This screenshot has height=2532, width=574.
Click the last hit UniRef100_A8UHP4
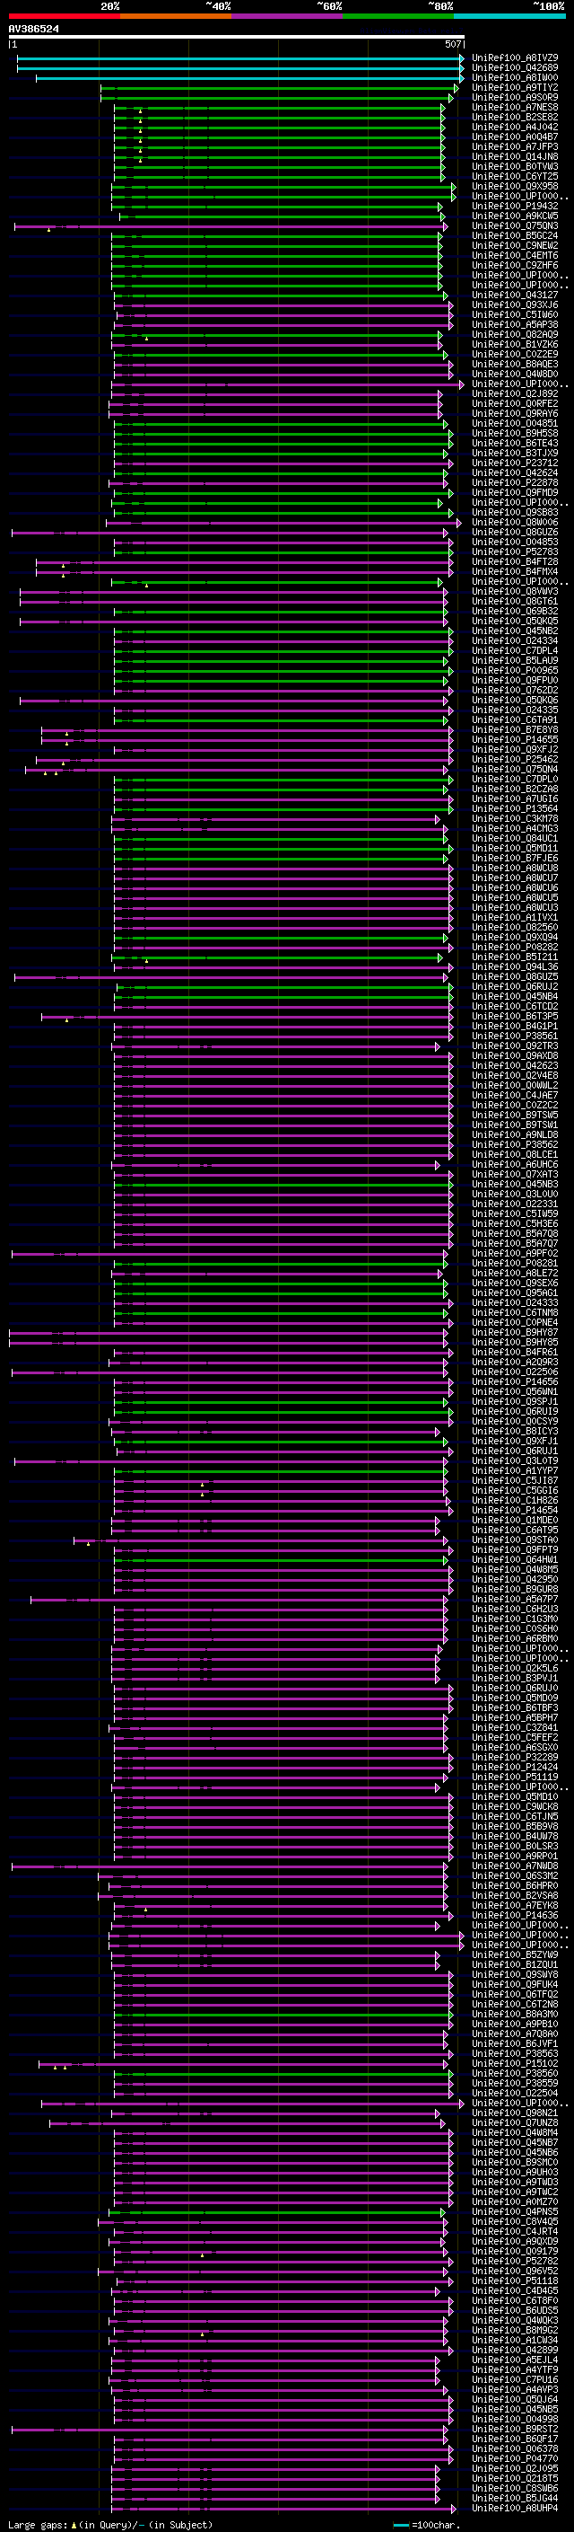point(515,2509)
